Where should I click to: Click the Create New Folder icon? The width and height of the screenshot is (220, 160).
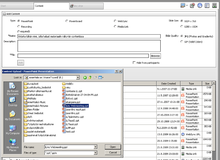coord(95,77)
